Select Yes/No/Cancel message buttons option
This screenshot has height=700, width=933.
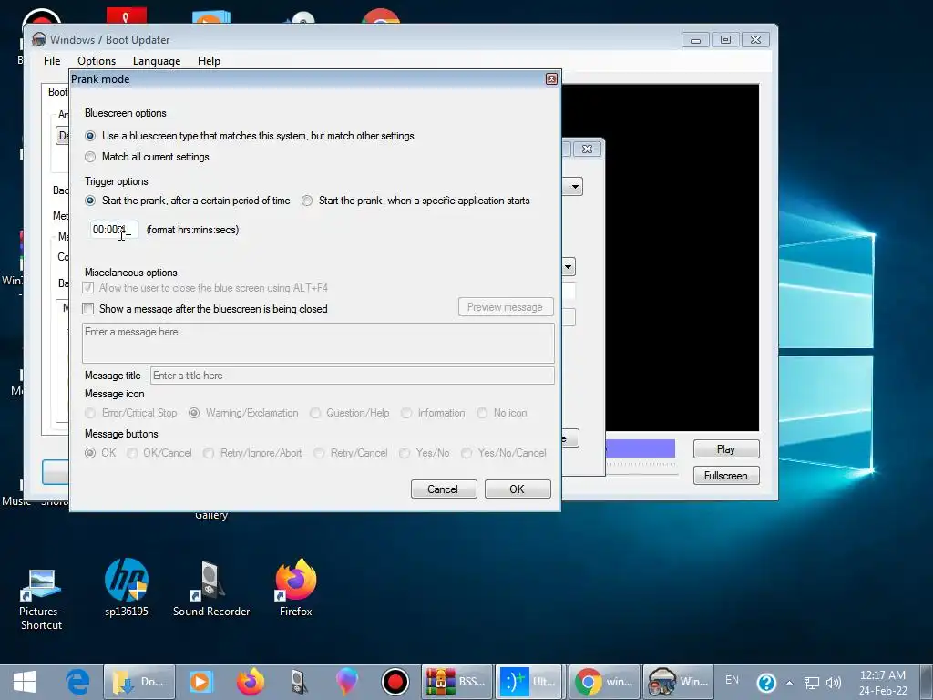[467, 454]
